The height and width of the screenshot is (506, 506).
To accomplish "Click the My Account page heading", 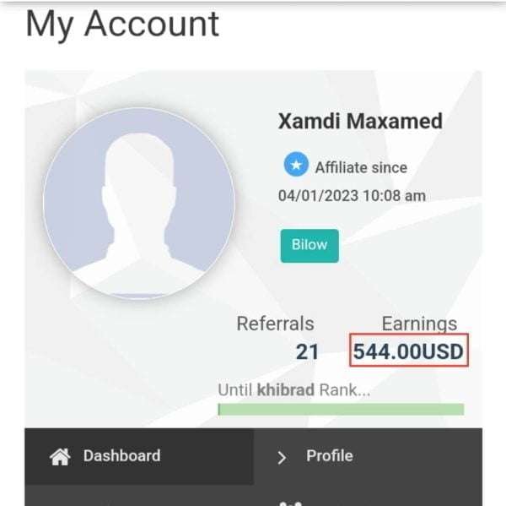I will pyautogui.click(x=122, y=24).
